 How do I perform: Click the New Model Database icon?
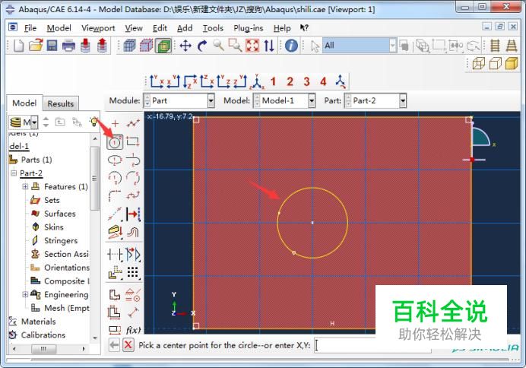[x=18, y=46]
